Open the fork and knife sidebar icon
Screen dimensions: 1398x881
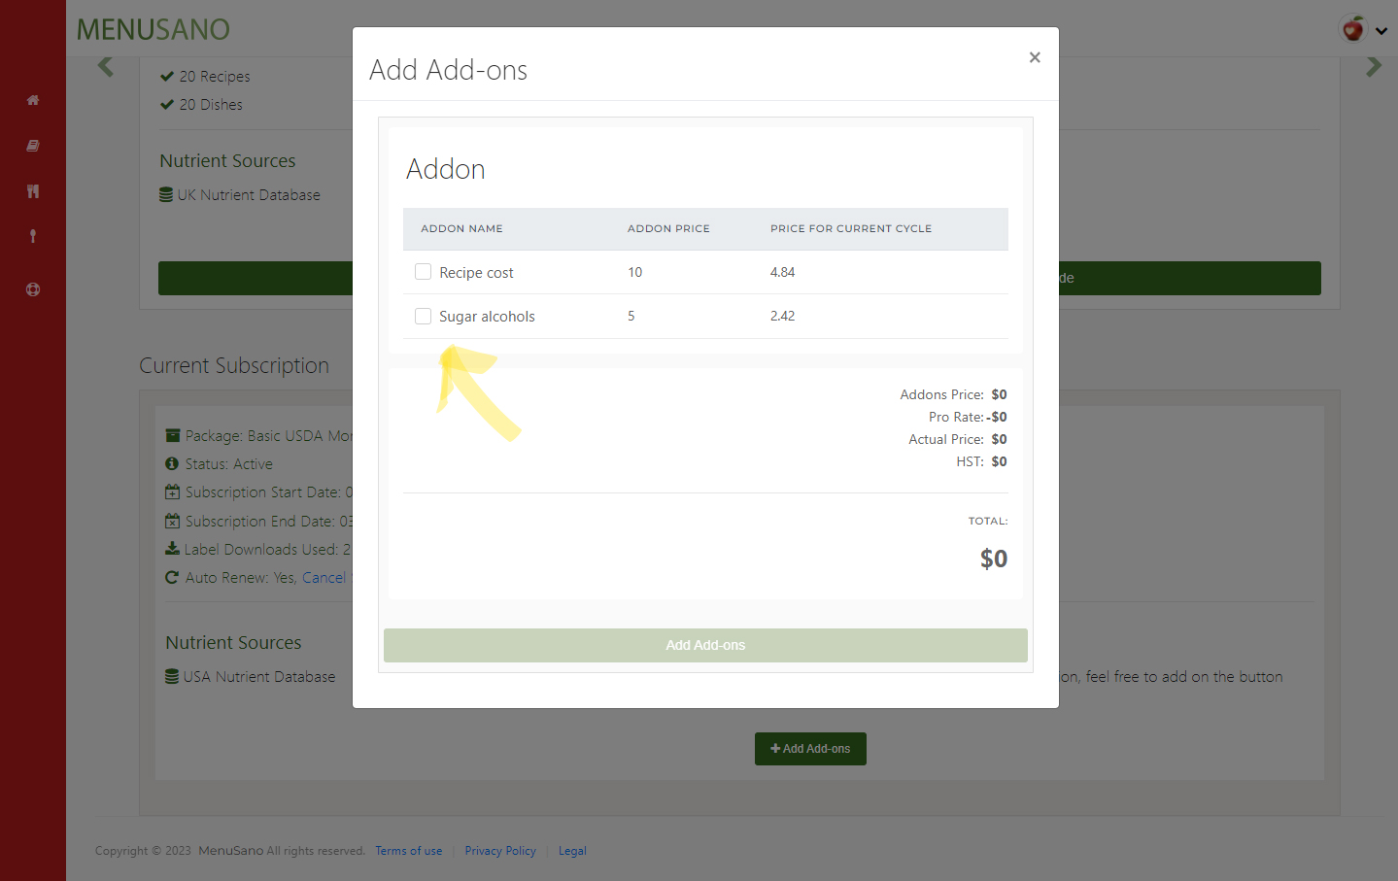pos(33,191)
